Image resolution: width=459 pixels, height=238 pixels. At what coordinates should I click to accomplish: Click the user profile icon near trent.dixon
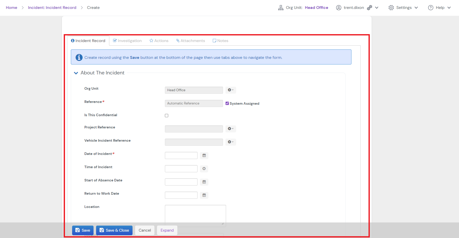point(339,7)
